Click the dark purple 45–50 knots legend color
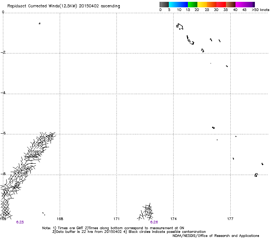Viewport: 271px width, 238px height. point(250,4)
